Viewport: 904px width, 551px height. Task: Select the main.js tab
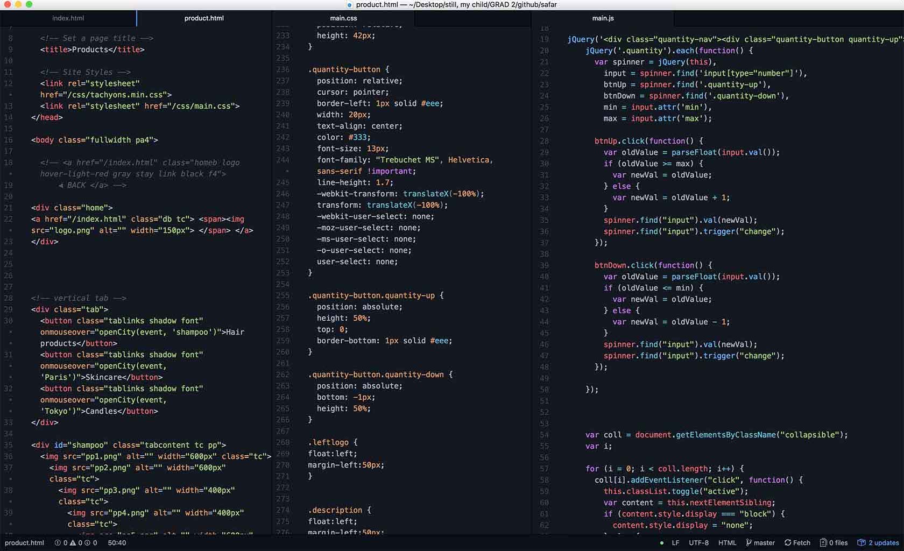[x=603, y=18]
